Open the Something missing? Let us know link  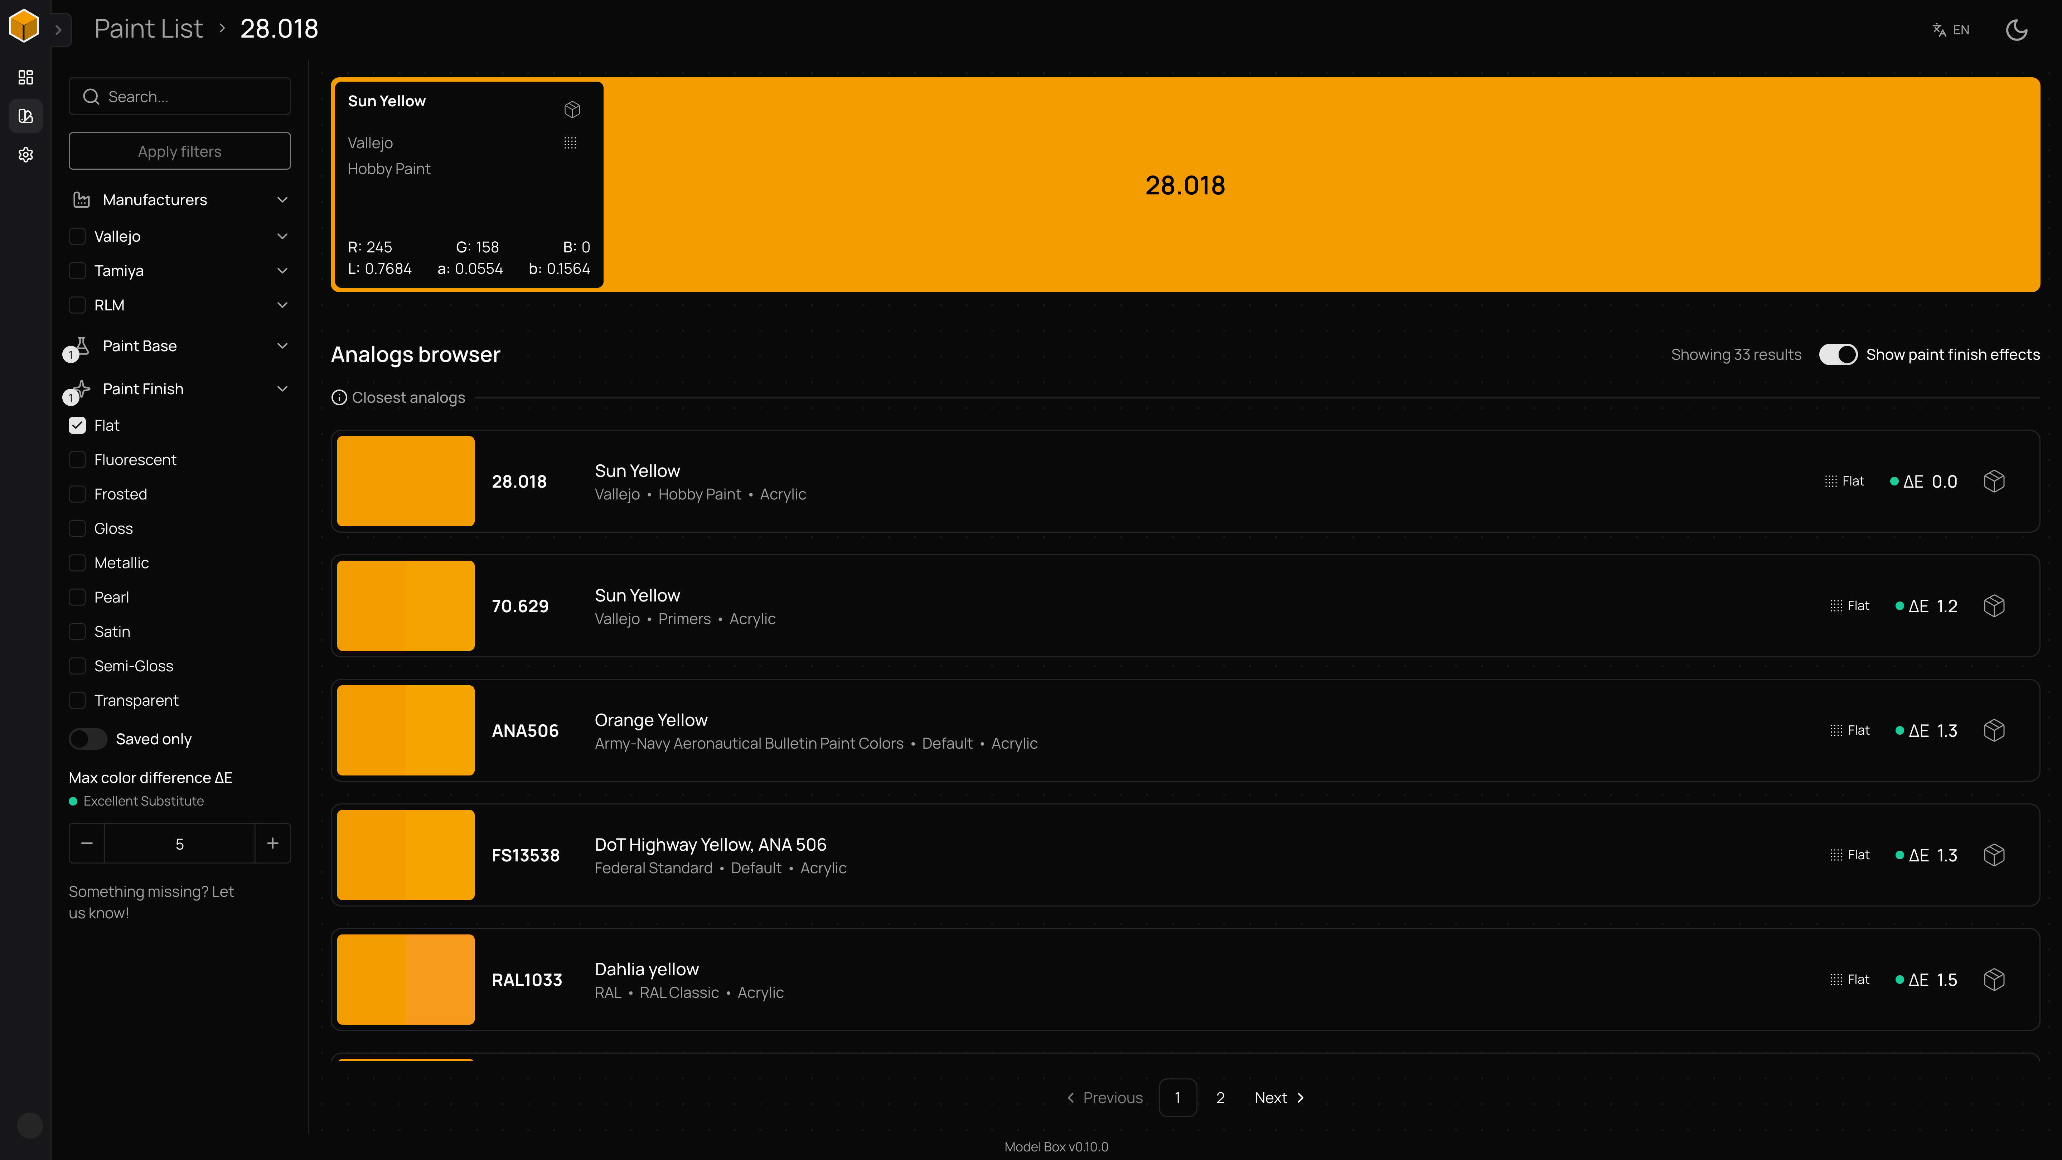point(151,902)
